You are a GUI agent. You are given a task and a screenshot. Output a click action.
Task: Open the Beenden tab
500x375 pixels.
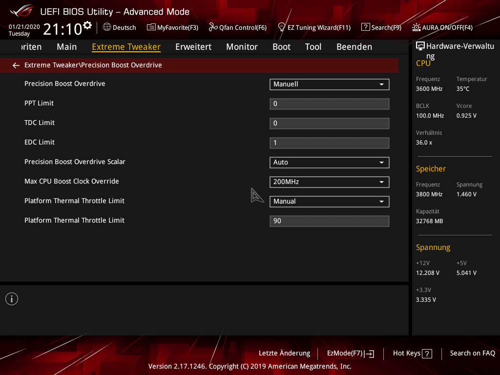click(354, 47)
